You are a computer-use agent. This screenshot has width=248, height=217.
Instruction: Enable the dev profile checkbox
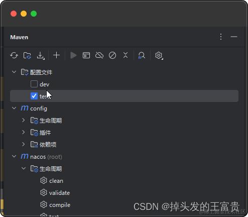click(x=34, y=84)
